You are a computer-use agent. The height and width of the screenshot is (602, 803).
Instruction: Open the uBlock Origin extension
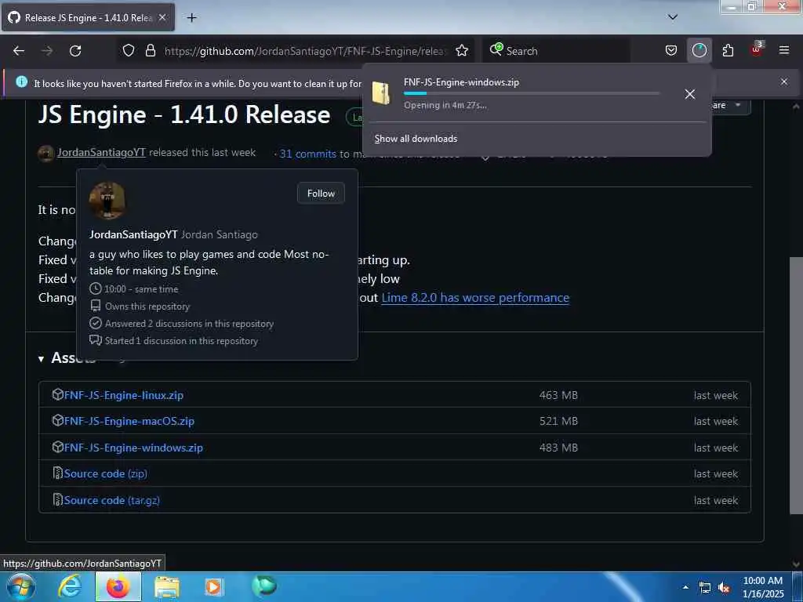(756, 49)
